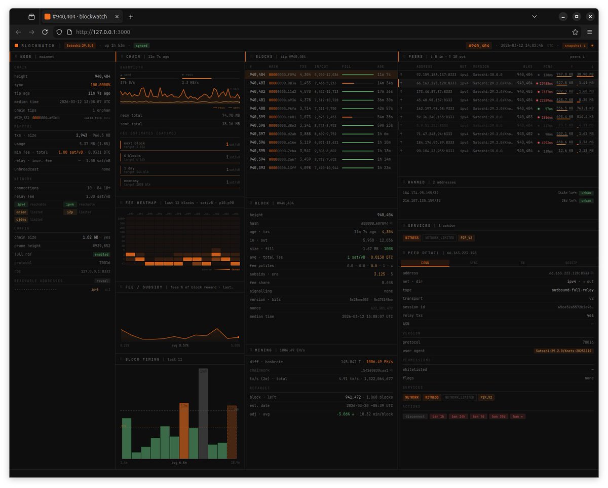Select block row 940,403
The image size is (608, 488).
321,83
